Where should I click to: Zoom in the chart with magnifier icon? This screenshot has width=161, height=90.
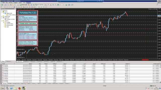click(x=53, y=5)
